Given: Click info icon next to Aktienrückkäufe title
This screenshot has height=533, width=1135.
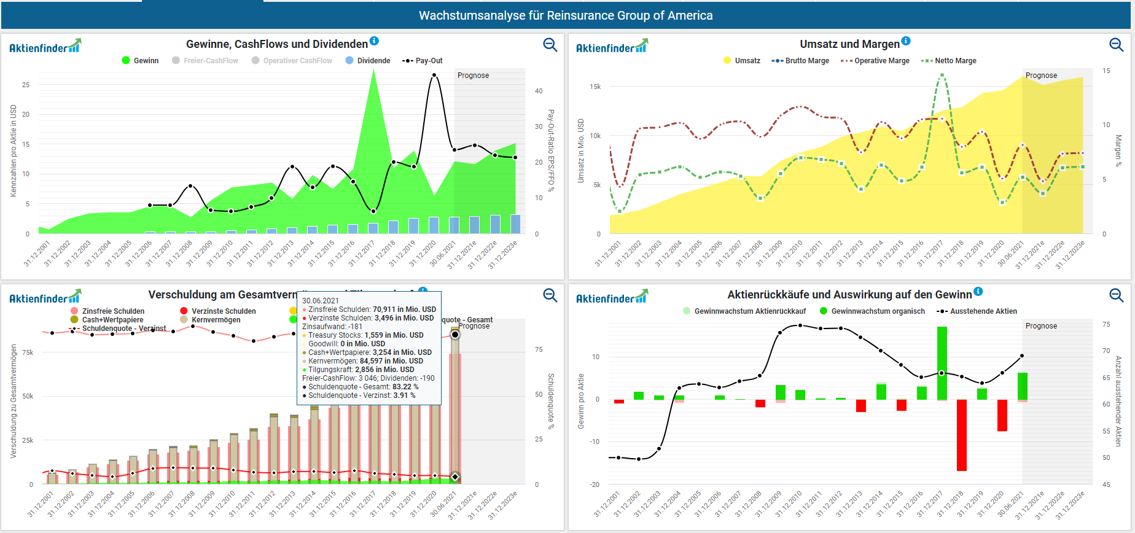Looking at the screenshot, I should click(978, 292).
